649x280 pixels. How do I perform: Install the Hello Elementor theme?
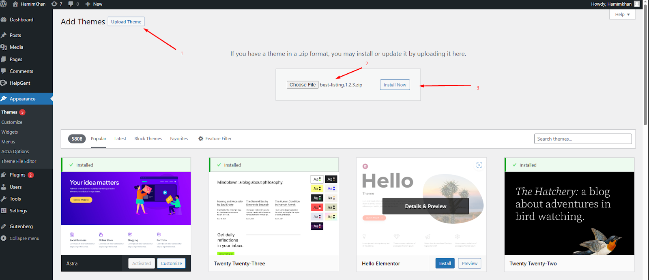point(445,263)
